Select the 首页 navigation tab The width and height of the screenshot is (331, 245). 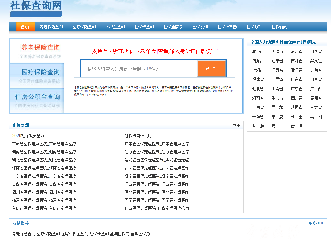click(25, 27)
